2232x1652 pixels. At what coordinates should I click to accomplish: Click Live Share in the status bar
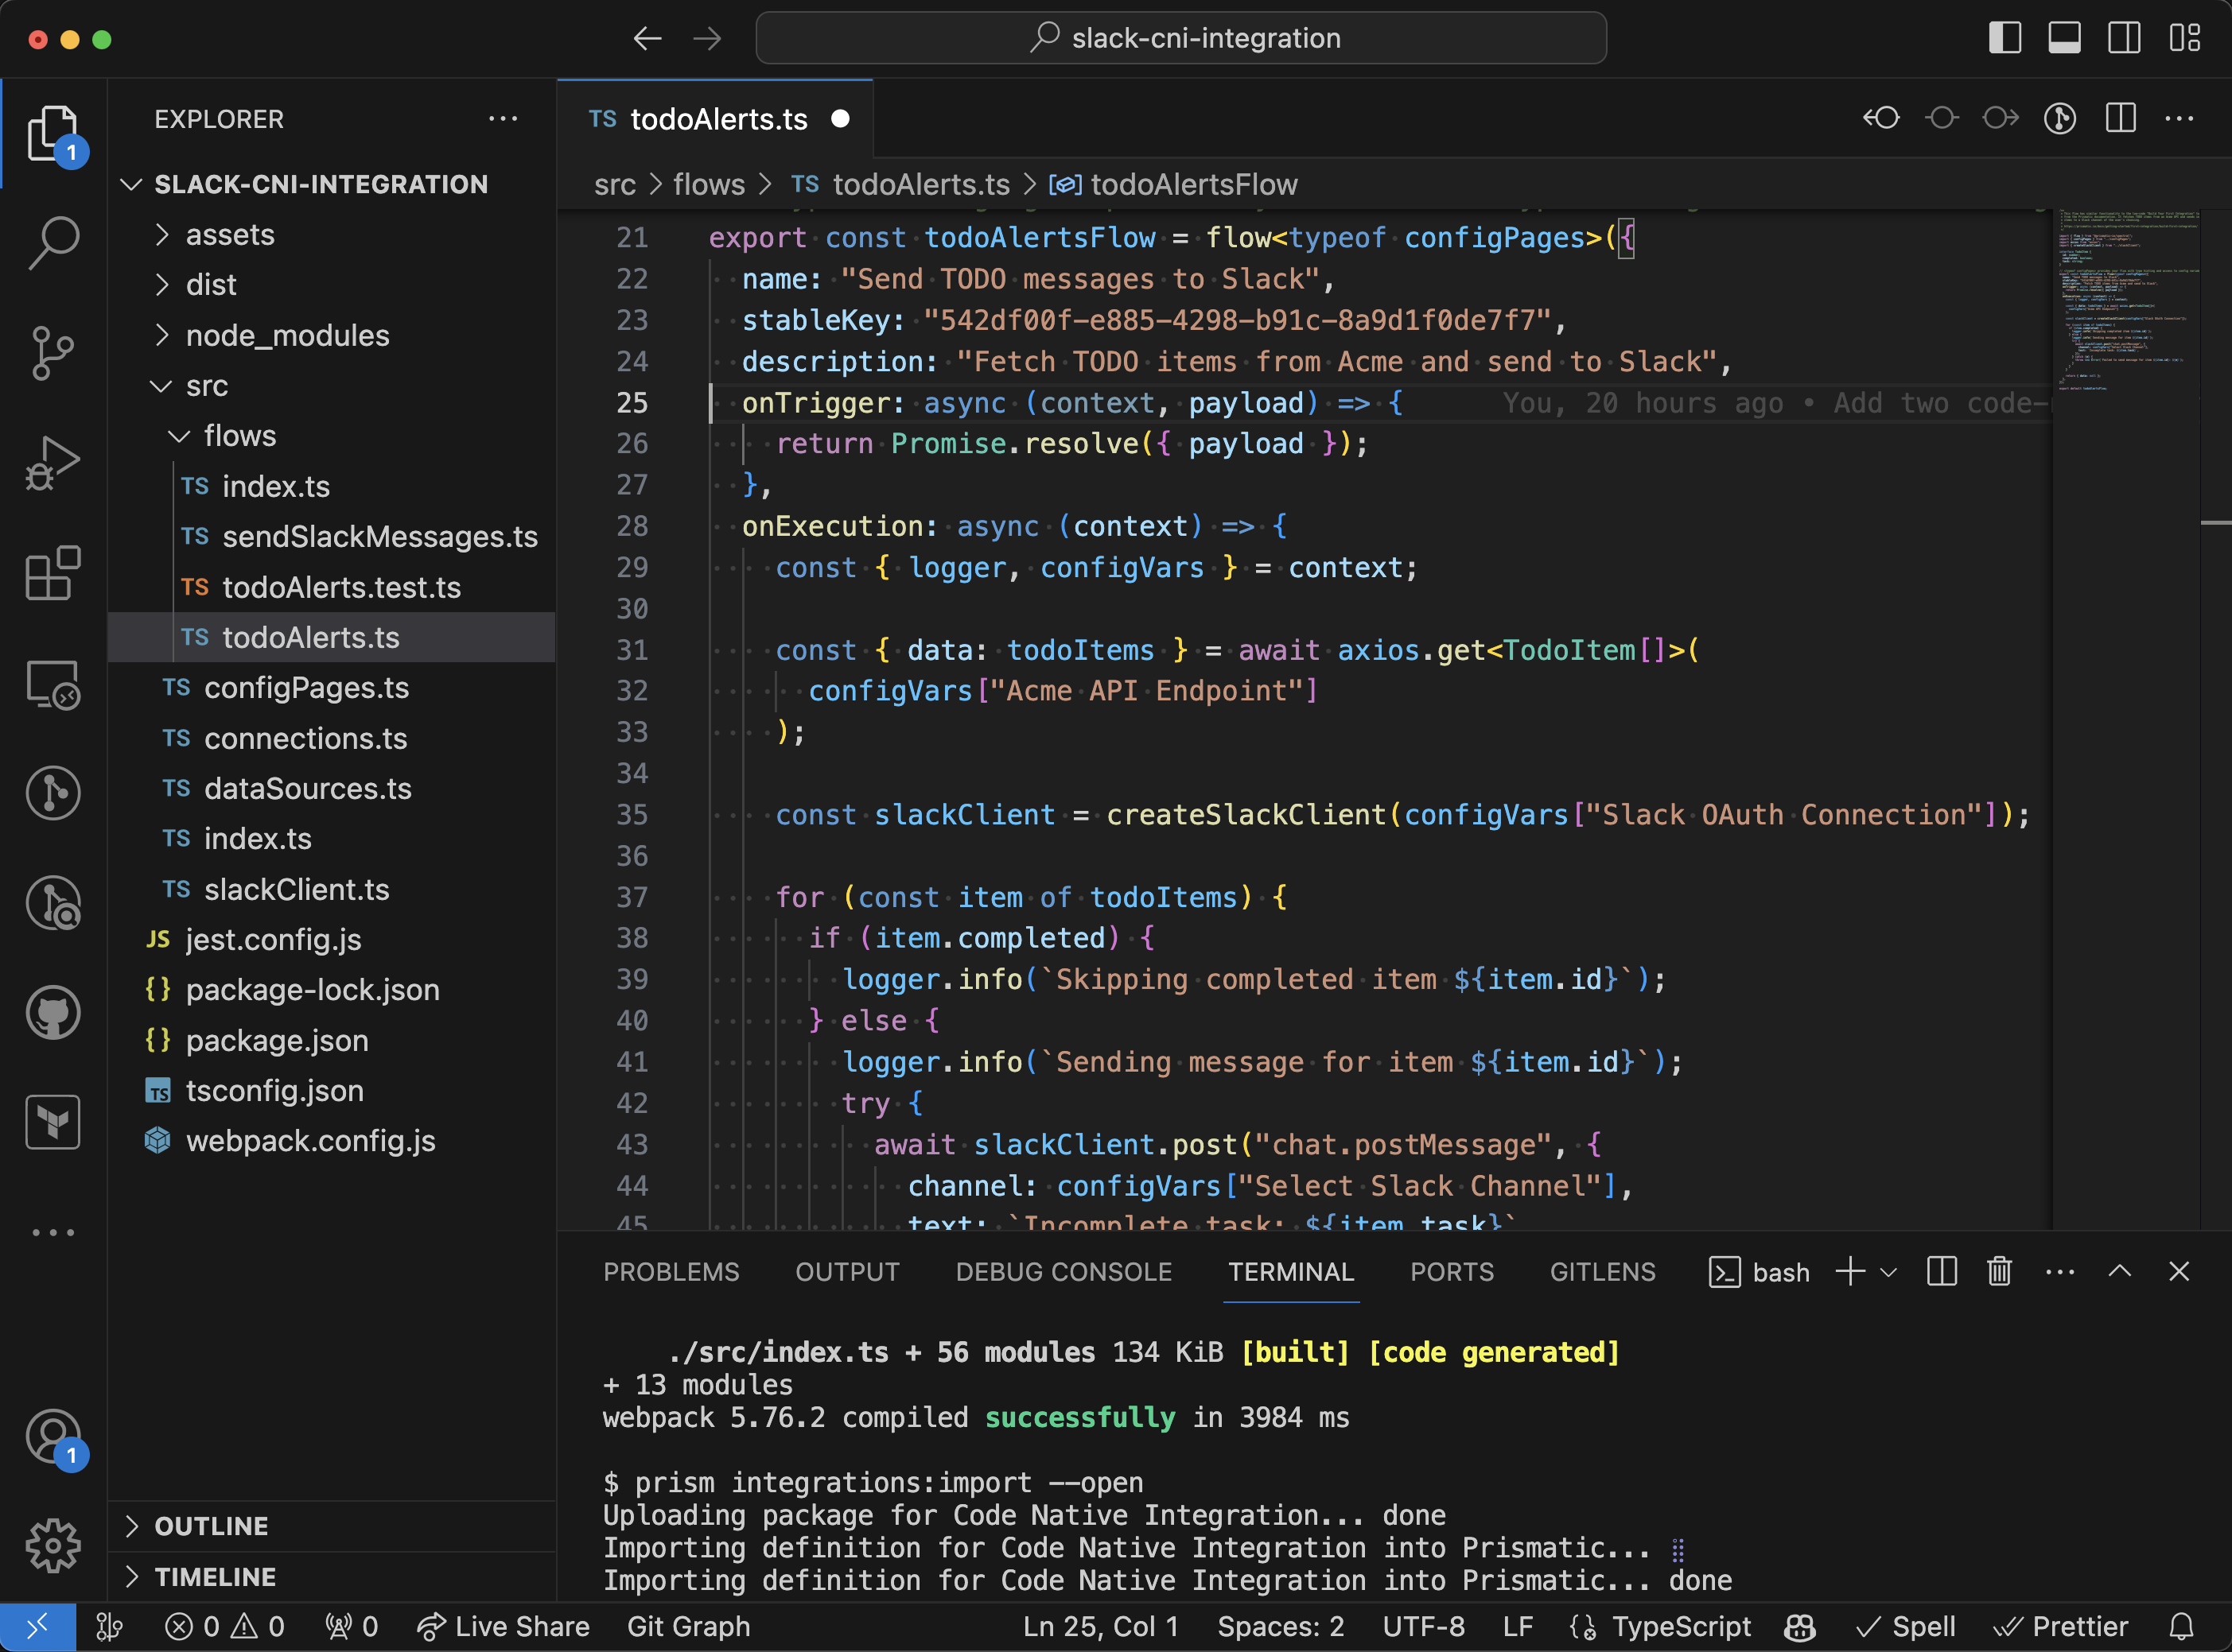pyautogui.click(x=504, y=1627)
